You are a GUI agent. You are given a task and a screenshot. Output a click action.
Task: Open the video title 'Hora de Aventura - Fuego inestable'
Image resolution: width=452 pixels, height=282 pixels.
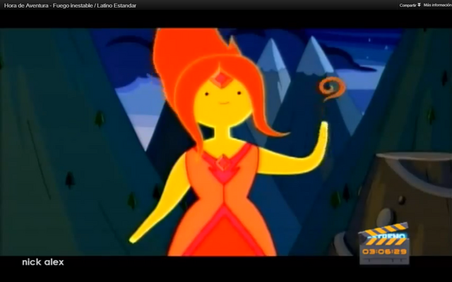tap(70, 6)
